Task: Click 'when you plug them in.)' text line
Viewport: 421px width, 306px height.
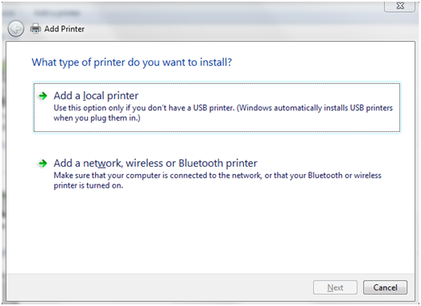Action: pos(97,118)
